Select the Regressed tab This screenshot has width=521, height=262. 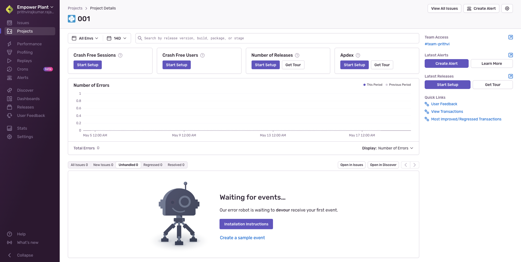[153, 165]
